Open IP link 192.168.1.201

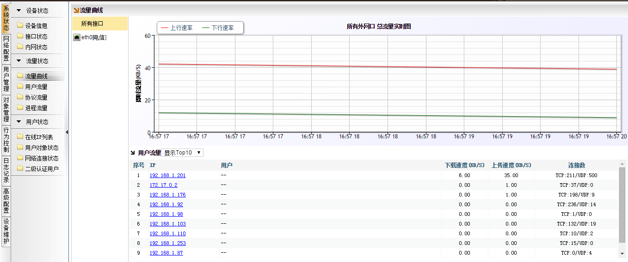167,176
